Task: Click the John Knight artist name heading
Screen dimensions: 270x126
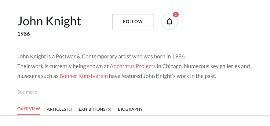Action: pyautogui.click(x=49, y=21)
